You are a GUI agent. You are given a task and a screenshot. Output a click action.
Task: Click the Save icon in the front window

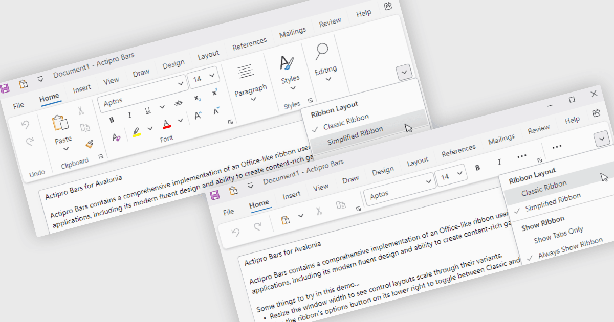click(x=215, y=195)
